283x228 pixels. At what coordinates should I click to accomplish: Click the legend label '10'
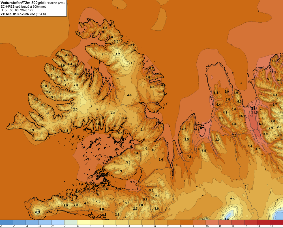point(207,226)
